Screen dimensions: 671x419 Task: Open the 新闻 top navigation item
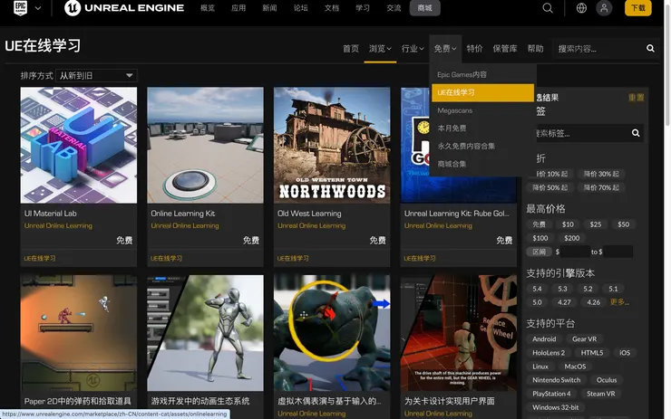(269, 7)
